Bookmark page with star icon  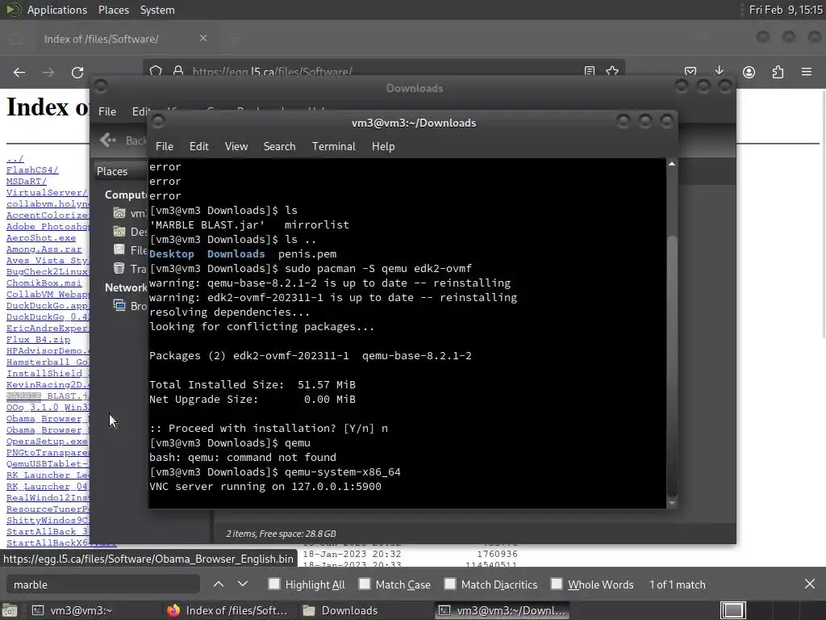[x=612, y=71]
